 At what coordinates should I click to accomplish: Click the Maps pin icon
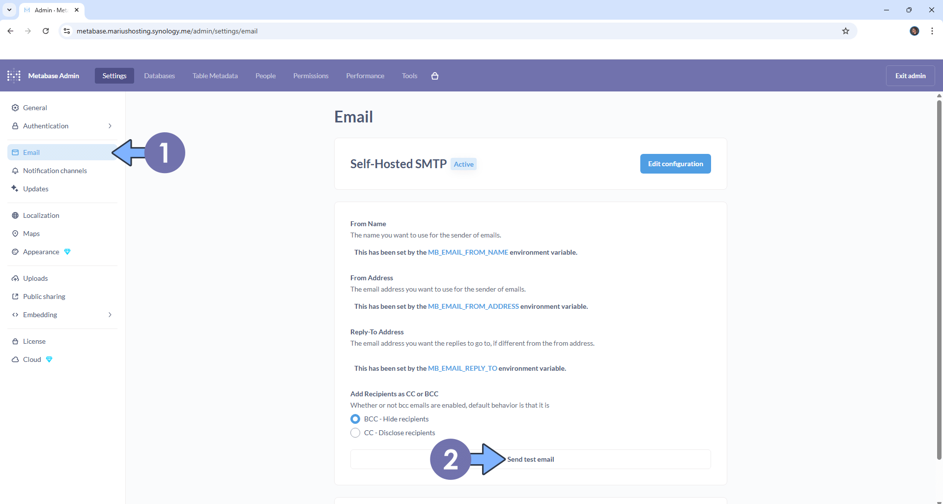pyautogui.click(x=15, y=234)
